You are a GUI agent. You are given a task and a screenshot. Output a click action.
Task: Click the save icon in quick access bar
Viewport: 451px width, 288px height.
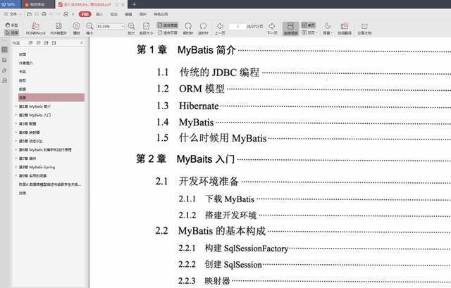37,14
